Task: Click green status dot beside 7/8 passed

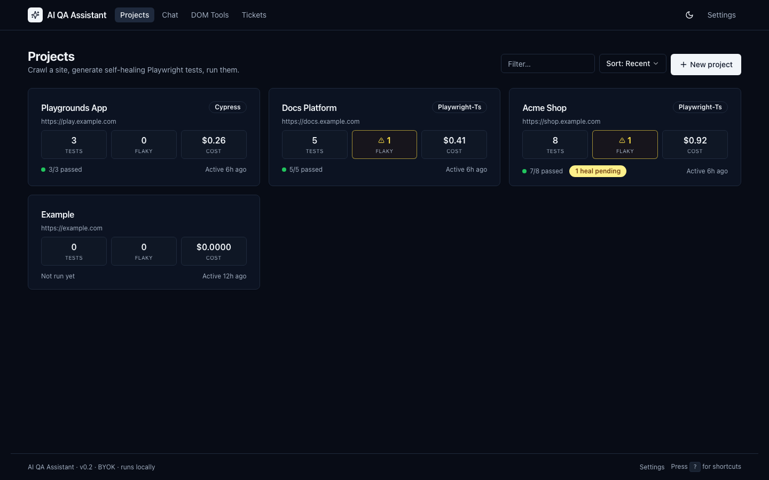Action: (x=524, y=171)
